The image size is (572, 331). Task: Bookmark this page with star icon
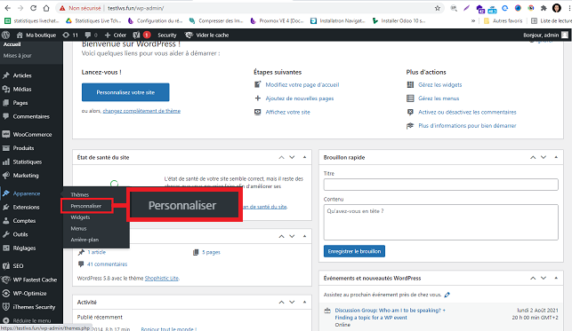438,8
